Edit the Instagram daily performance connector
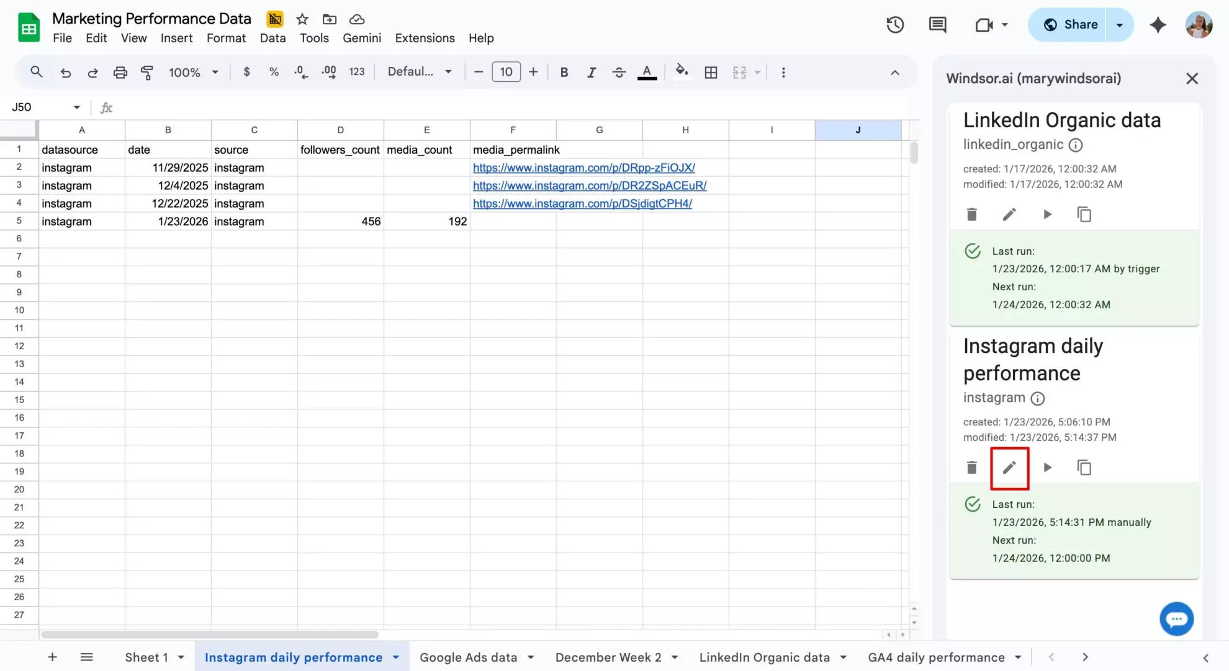The width and height of the screenshot is (1229, 671). 1009,468
